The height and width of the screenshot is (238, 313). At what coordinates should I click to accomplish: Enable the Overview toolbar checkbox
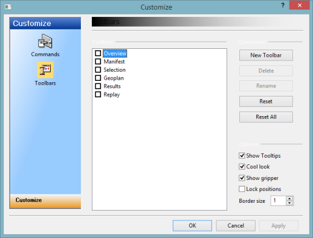pos(98,53)
